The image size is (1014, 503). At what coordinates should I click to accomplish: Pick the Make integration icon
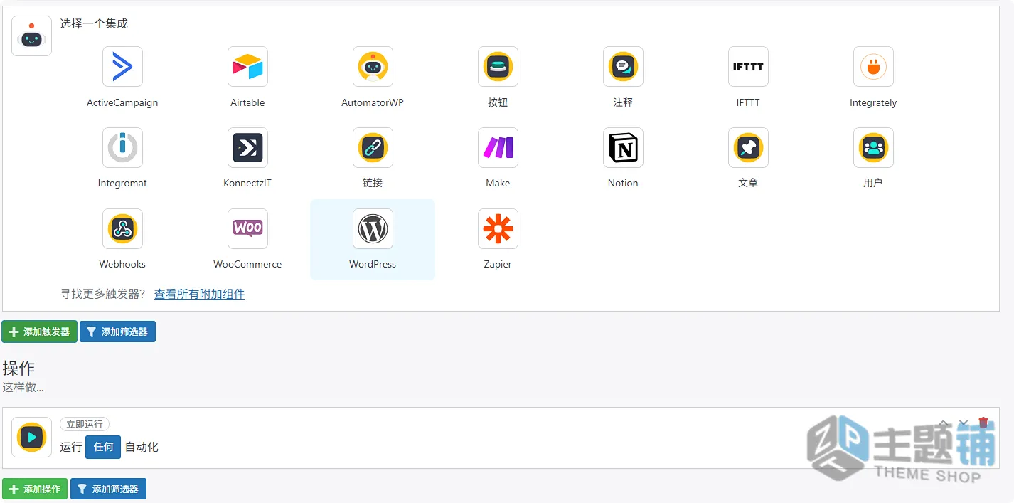tap(498, 147)
